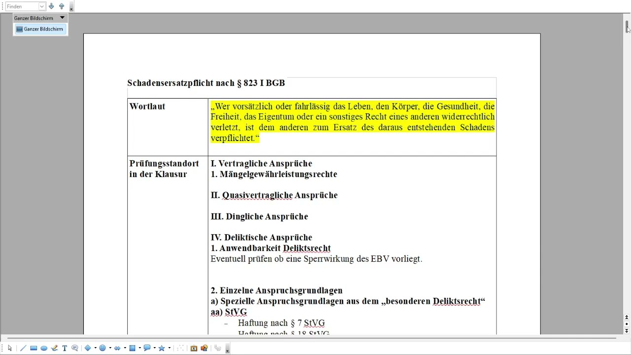Click 1. Anwendbarkeit Deliktsrecht line
Viewport: 631px width, 355px height.
(271, 248)
